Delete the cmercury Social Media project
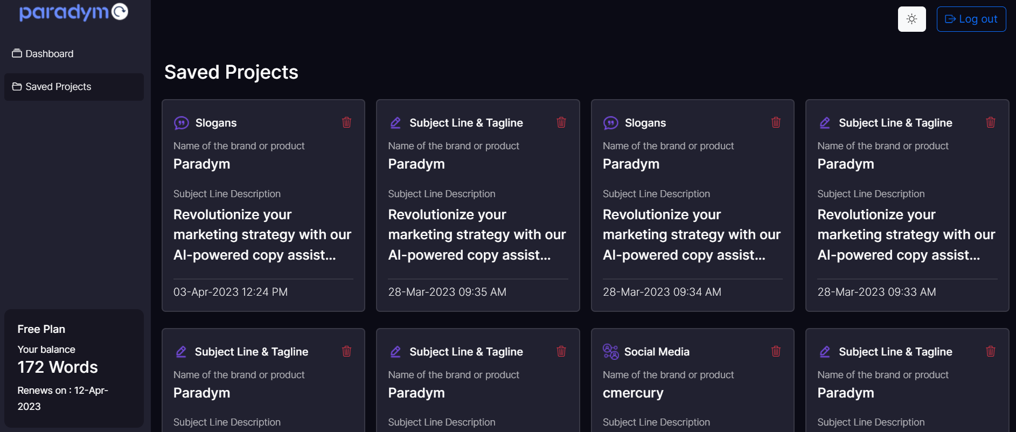The width and height of the screenshot is (1016, 432). tap(776, 352)
